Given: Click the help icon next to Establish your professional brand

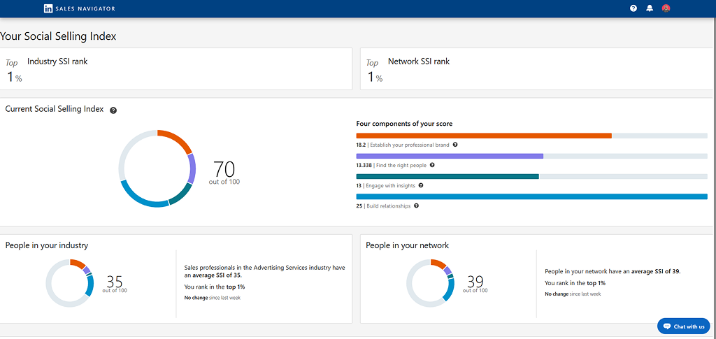Looking at the screenshot, I should tap(454, 145).
